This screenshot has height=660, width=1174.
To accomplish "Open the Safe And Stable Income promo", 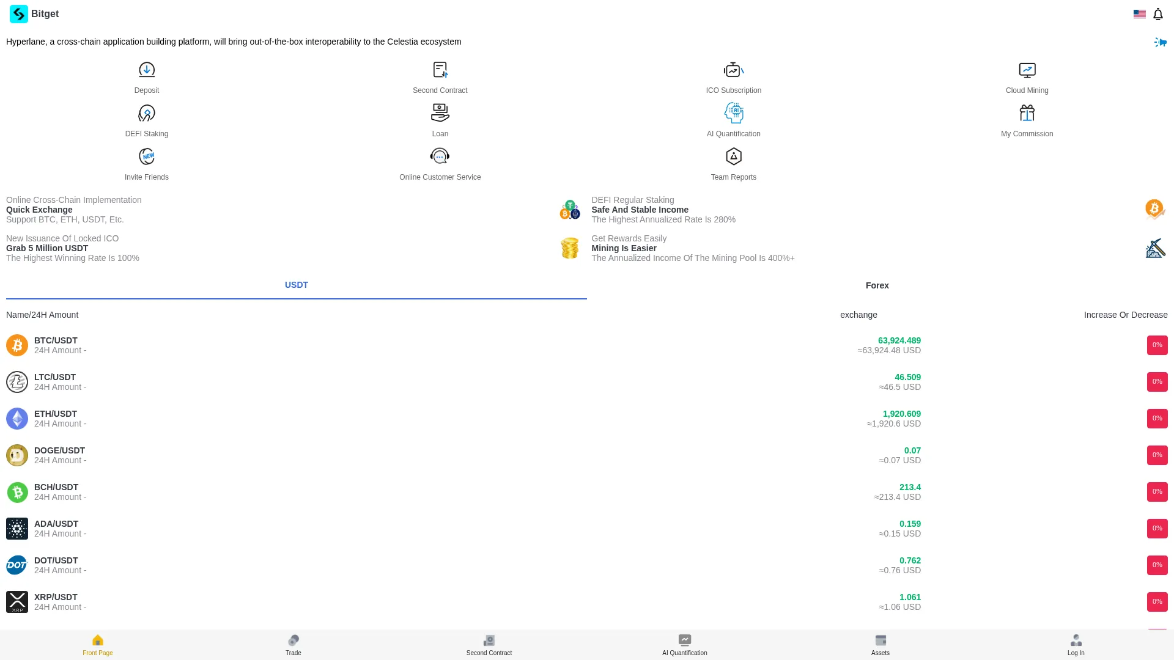I will pyautogui.click(x=640, y=210).
